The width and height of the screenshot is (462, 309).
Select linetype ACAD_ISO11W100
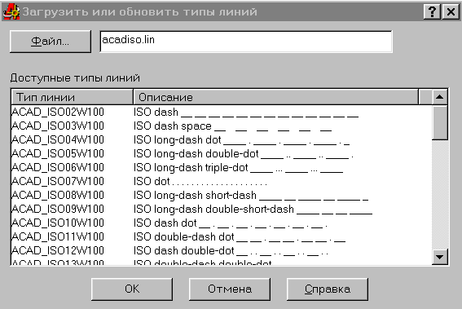tap(58, 236)
